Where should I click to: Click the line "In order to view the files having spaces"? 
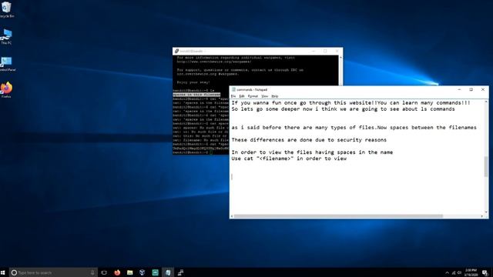click(312, 152)
